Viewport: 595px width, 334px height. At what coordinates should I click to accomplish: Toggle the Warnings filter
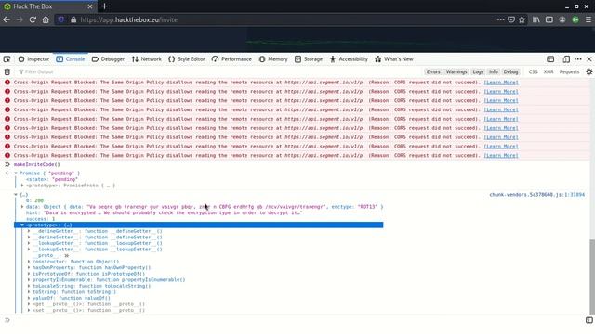(456, 71)
